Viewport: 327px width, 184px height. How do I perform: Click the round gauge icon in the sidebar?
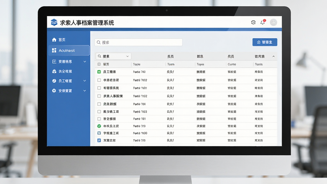point(54,81)
